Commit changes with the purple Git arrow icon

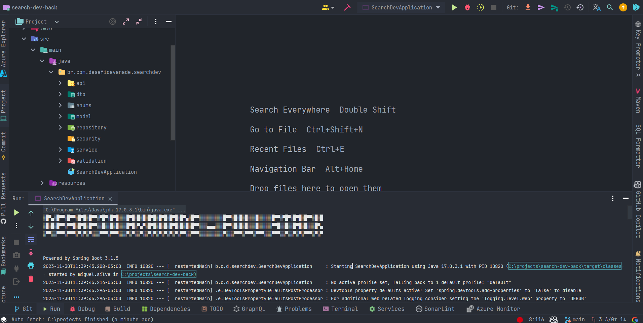[541, 7]
